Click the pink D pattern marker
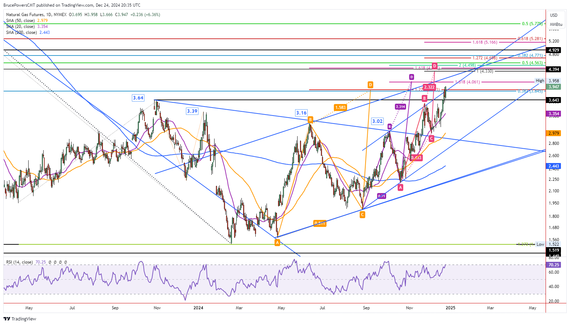This screenshot has width=570, height=325. (x=435, y=66)
